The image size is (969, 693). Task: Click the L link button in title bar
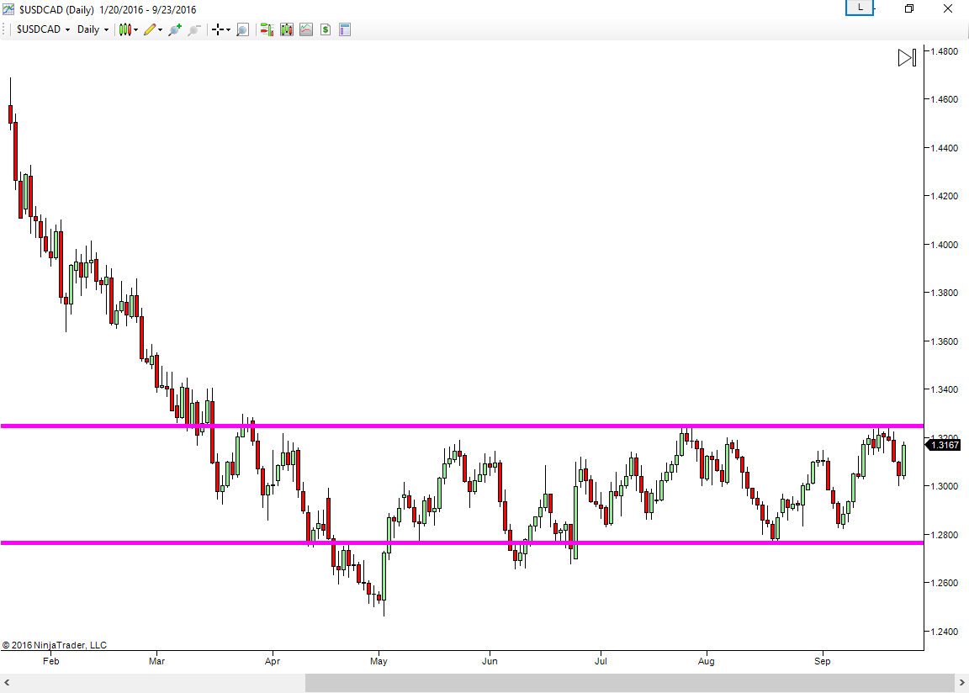(860, 8)
